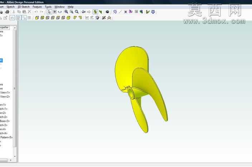
Task: Click the gray layered sheet icon
Action: pyautogui.click(x=97, y=18)
